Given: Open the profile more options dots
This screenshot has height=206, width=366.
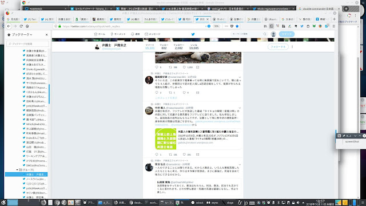Looking at the screenshot, I should tap(292, 47).
